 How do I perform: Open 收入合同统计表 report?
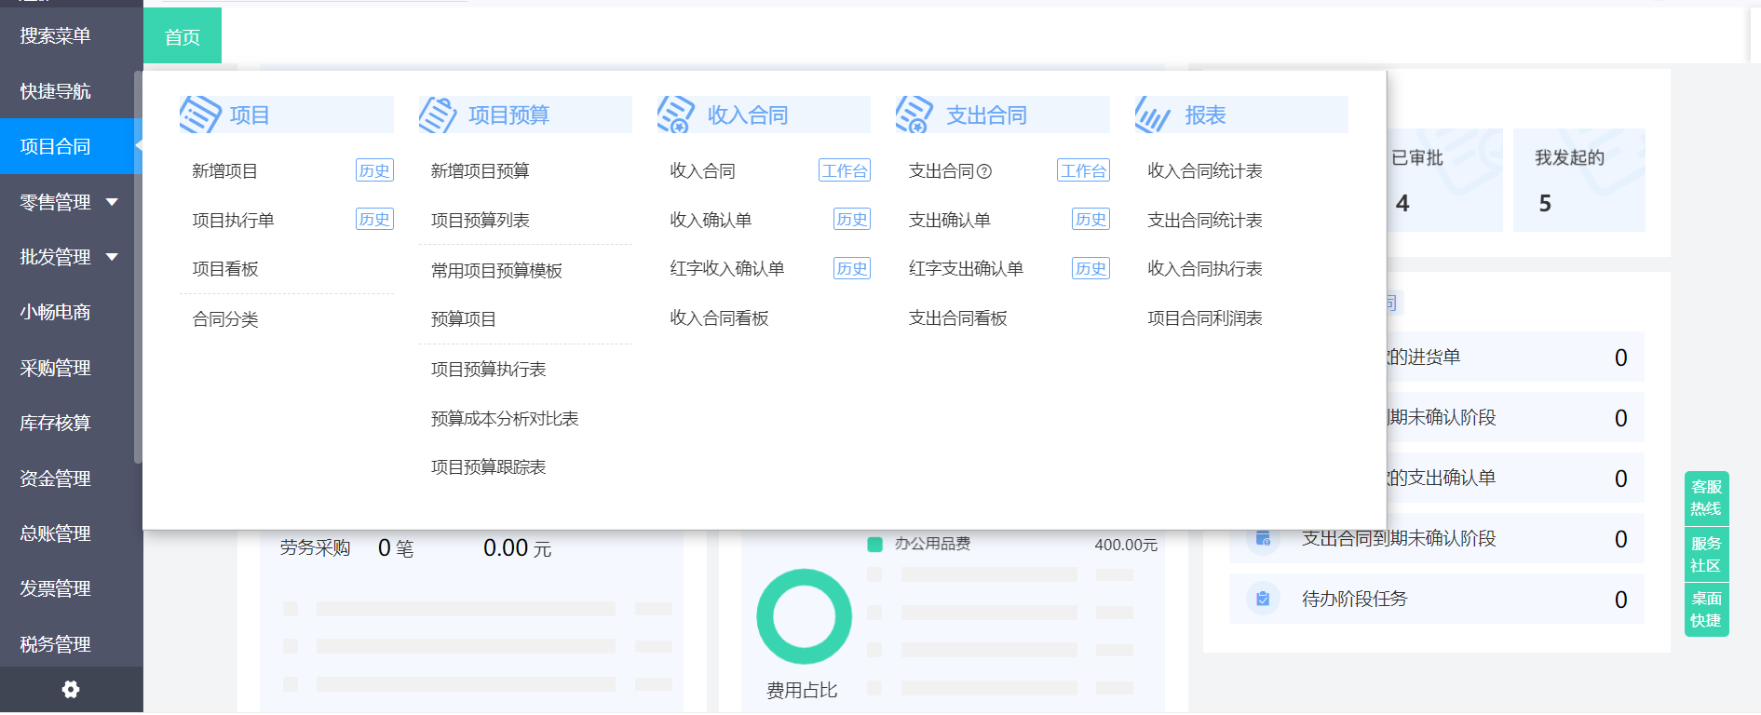[1205, 171]
